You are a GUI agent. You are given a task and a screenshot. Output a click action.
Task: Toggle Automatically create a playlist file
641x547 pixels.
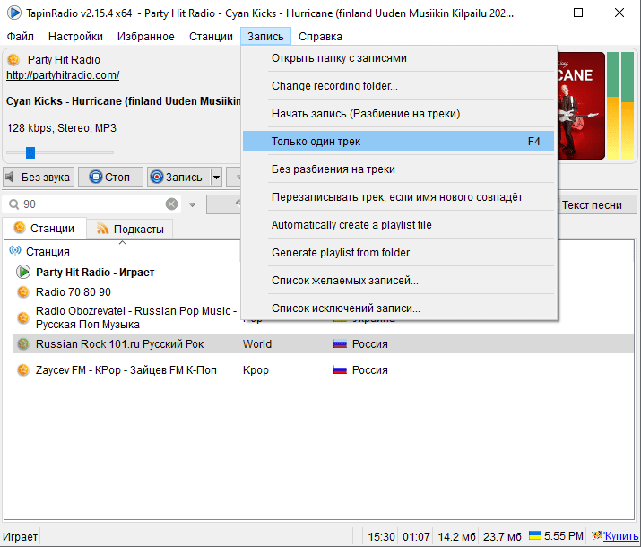click(x=399, y=225)
